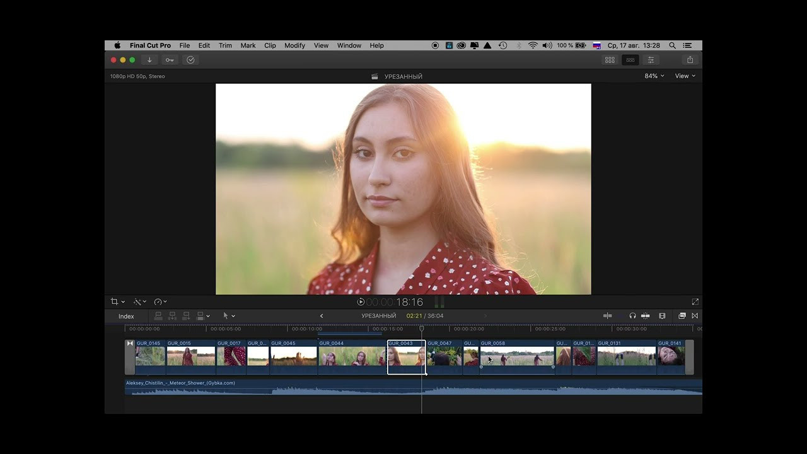Click the Index button
The height and width of the screenshot is (454, 807).
[126, 317]
